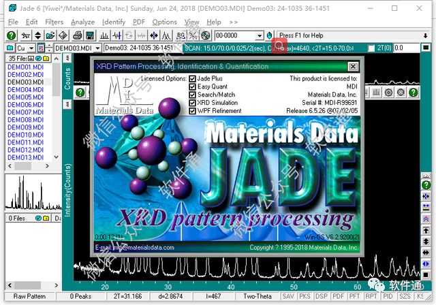Click the PKS status bar button
Image resolution: width=436 pixels, height=305 pixels.
click(x=305, y=296)
